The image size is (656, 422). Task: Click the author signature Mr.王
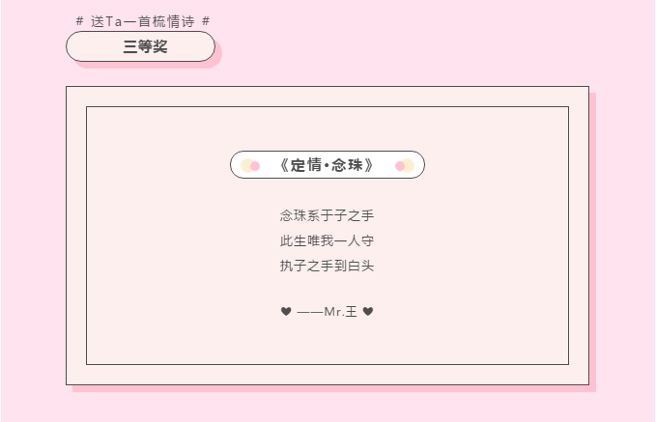pyautogui.click(x=341, y=311)
